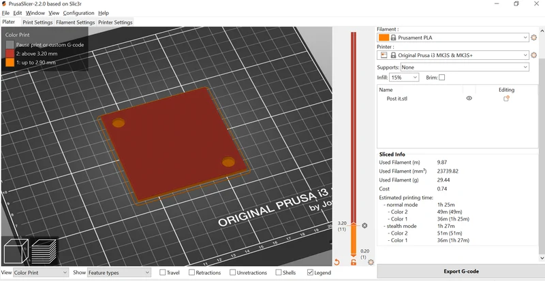
Task: Open the Help menu
Action: pos(104,13)
